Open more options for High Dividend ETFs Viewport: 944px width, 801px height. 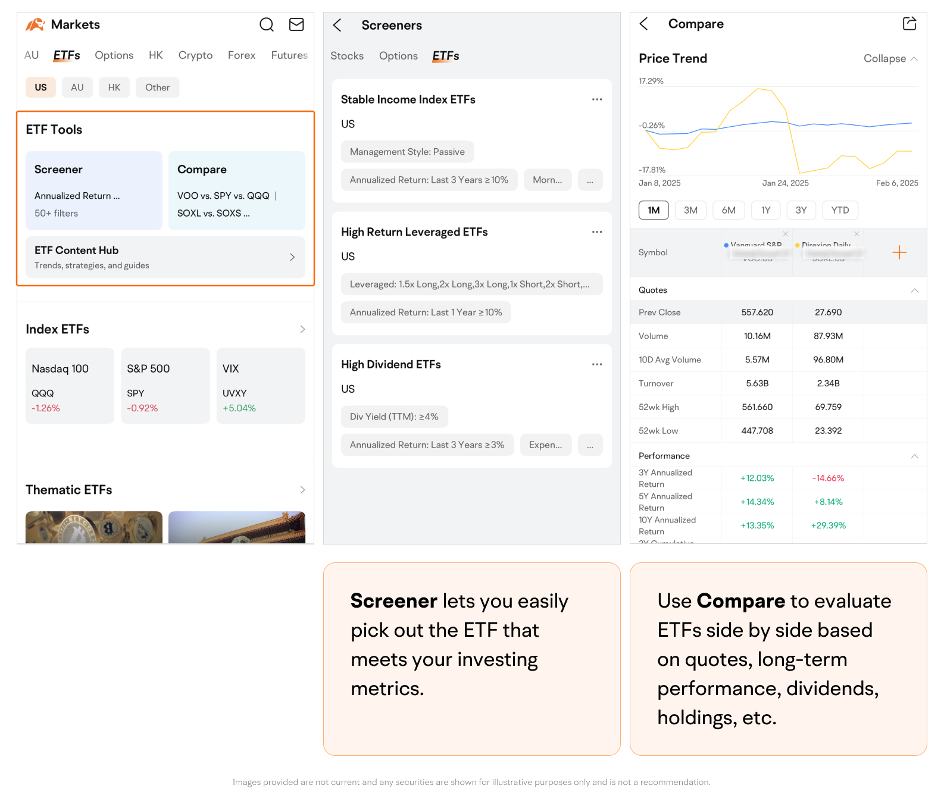click(x=596, y=364)
